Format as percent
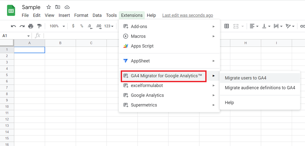The image size is (305, 146). pos(82,26)
